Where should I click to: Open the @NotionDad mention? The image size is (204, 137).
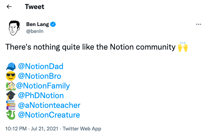tap(41, 66)
